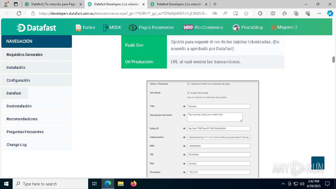Open Settings and more menu
336x189 pixels.
coord(319,13)
